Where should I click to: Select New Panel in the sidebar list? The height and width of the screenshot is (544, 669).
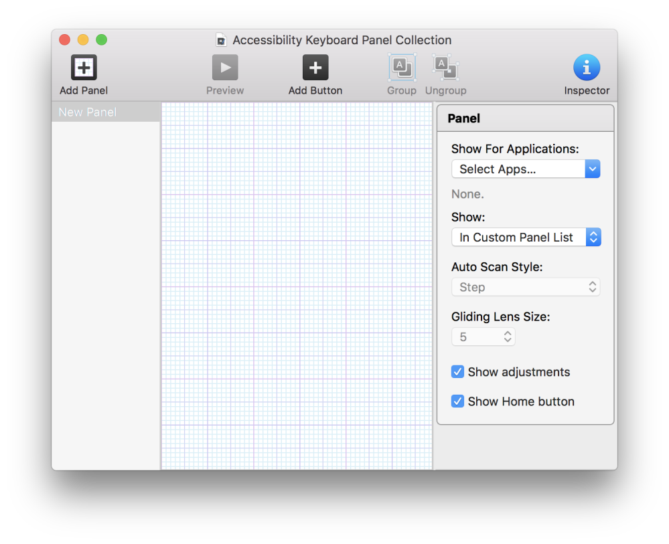(x=87, y=112)
